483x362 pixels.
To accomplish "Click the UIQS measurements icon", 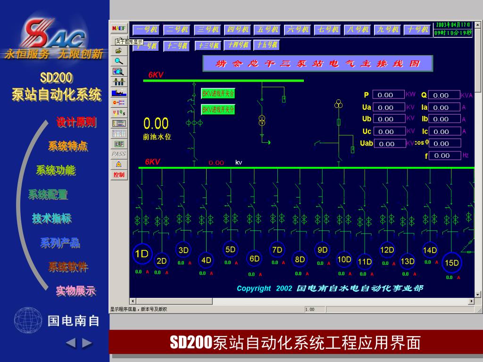I will pos(119,113).
